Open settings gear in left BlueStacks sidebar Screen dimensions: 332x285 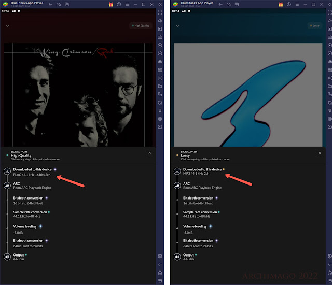click(x=160, y=256)
